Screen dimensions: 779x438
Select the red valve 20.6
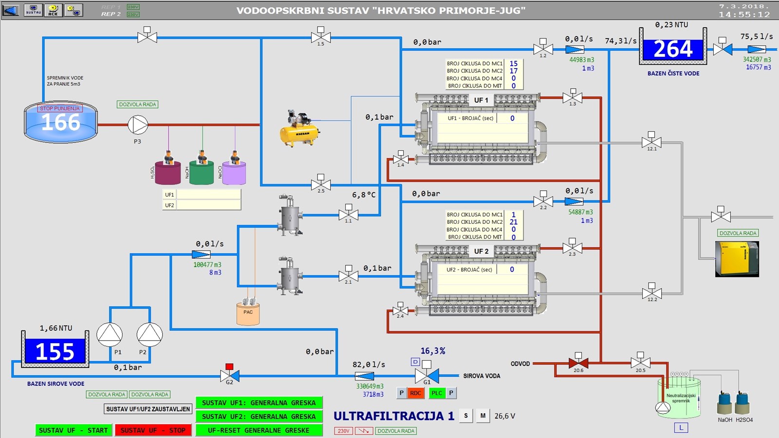[x=578, y=363]
